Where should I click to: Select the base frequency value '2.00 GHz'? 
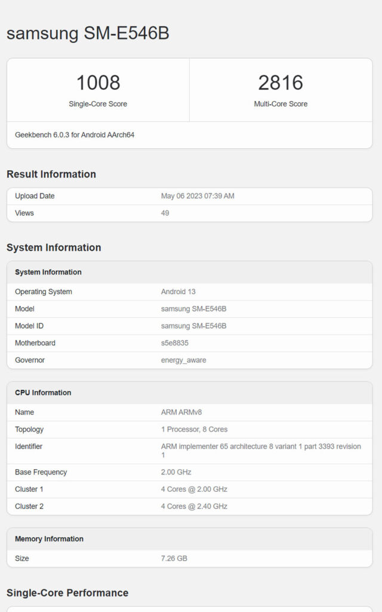pos(176,472)
